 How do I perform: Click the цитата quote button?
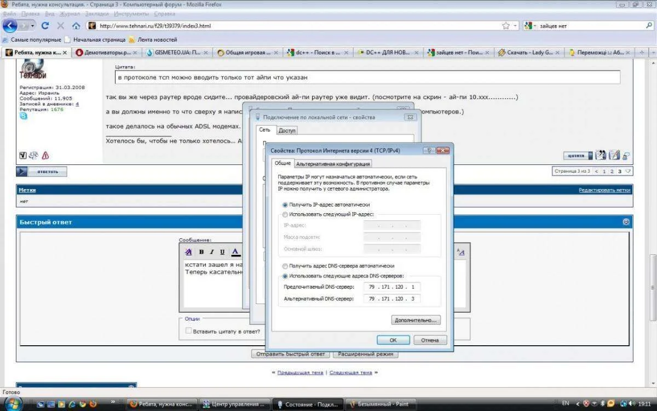[x=578, y=156]
